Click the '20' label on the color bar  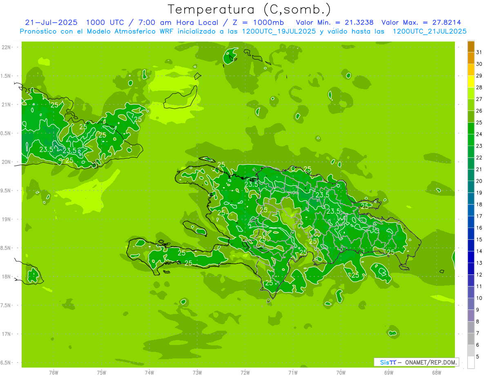(x=479, y=181)
